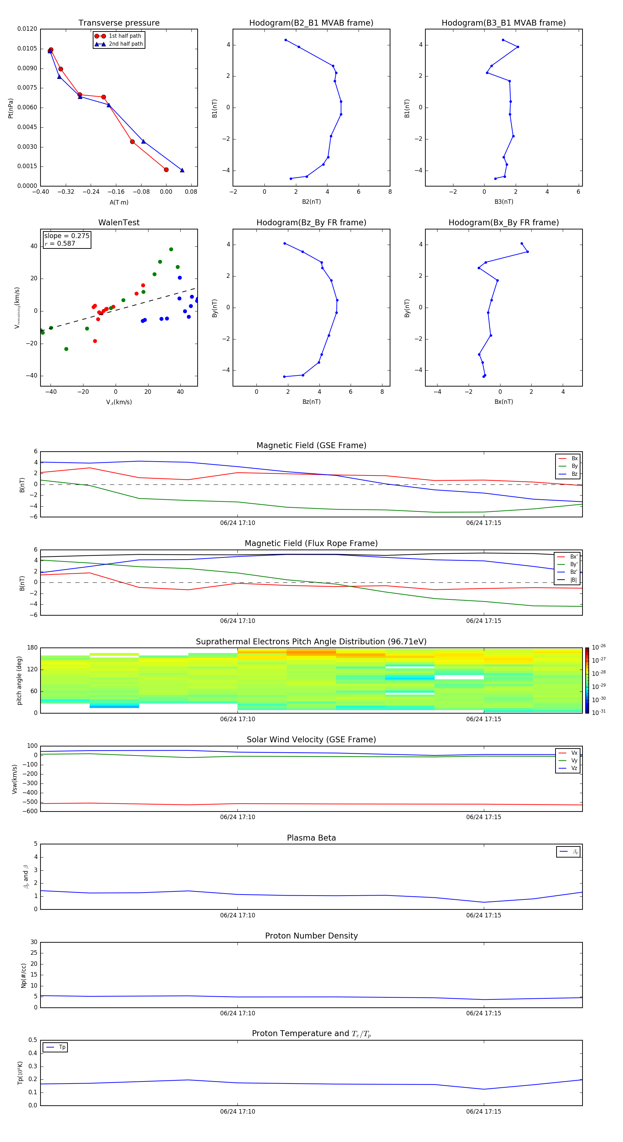Viewport: 623px width, 1142px height.
Task: Select the '1st half path' legend entry
Action: (118, 36)
